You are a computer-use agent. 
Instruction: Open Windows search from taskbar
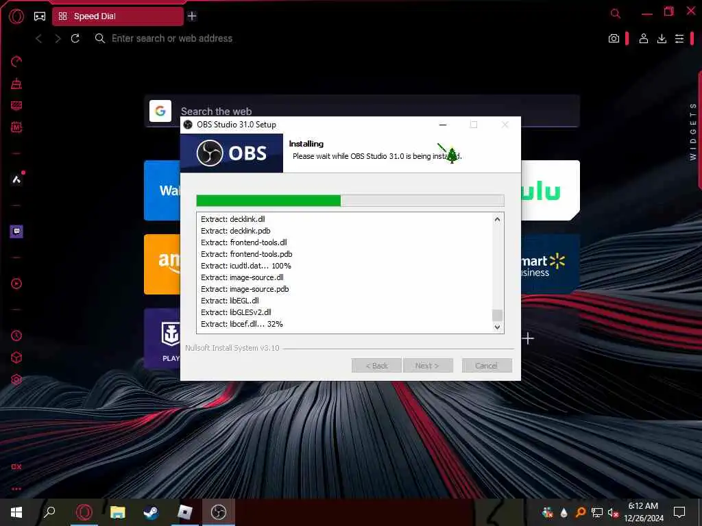click(49, 512)
